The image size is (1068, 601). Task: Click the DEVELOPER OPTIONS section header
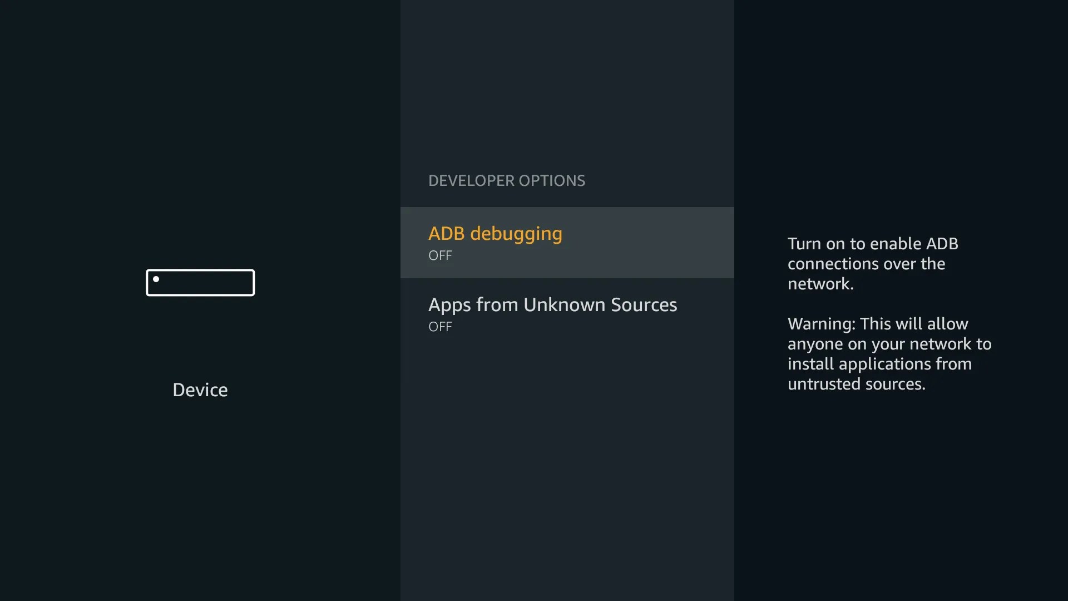click(506, 180)
